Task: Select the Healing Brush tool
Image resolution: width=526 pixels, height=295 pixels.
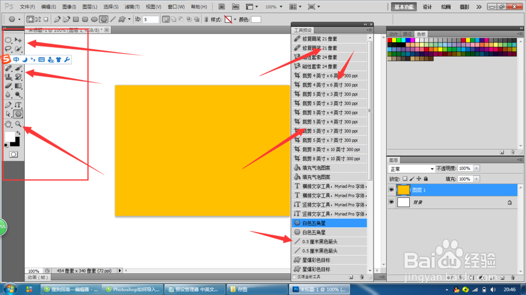Action: [x=8, y=68]
